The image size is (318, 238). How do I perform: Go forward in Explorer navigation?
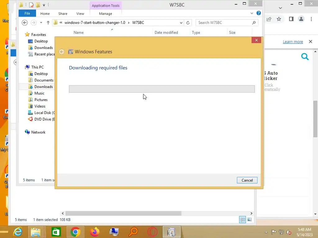coord(34,22)
